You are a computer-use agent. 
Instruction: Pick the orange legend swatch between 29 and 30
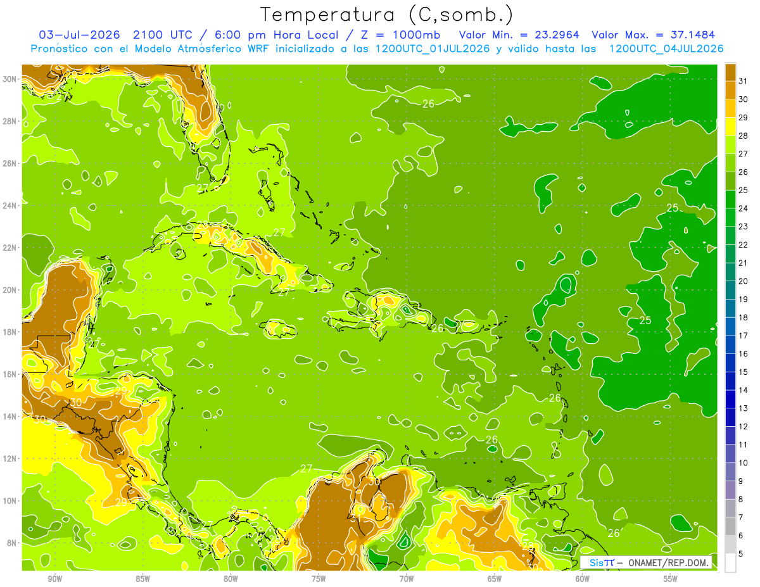(730, 108)
